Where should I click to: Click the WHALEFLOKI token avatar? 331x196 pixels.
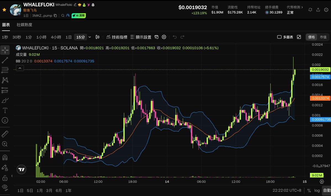(x=16, y=10)
